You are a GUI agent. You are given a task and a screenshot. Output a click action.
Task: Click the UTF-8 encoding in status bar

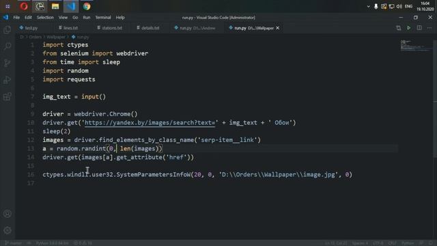tap(378, 243)
